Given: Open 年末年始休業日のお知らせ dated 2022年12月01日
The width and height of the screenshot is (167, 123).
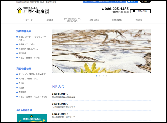Looking at the screenshot, I should coord(64,117).
